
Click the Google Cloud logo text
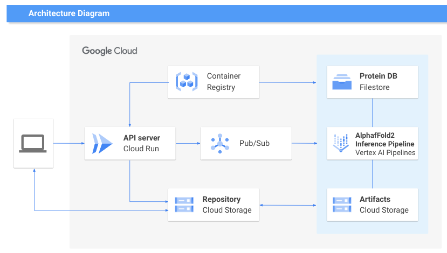click(109, 51)
